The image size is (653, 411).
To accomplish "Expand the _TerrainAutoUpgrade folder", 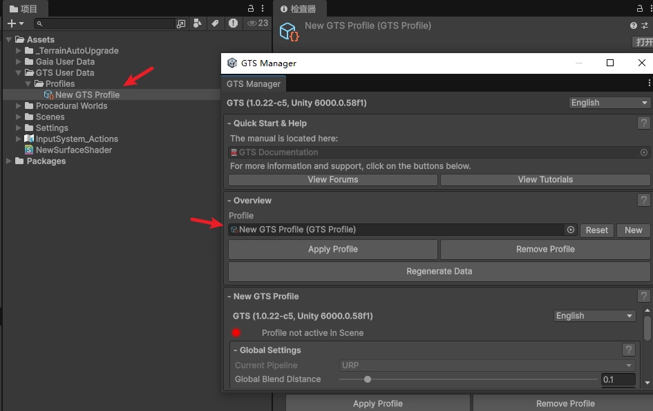I will click(18, 51).
